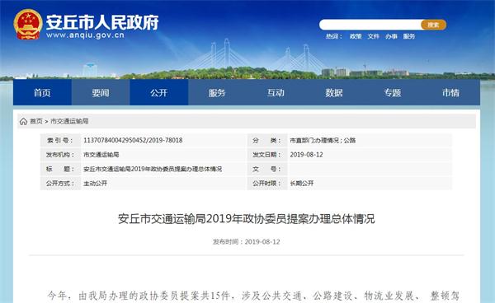
Task: Click 热词 label beside search links
Action: click(333, 36)
